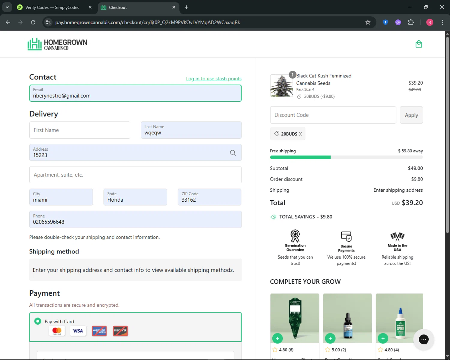The width and height of the screenshot is (450, 360).
Task: Click the Visa card logo
Action: tap(78, 331)
